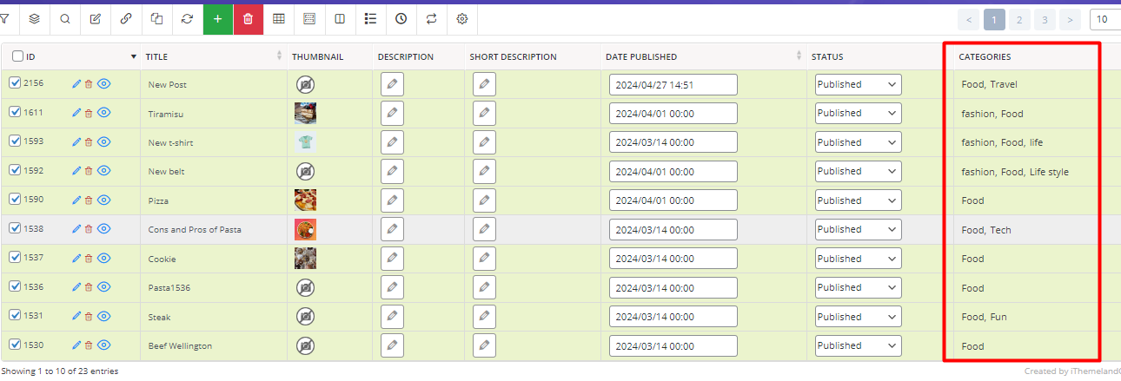Click the bulleted list toolbar icon
The height and width of the screenshot is (381, 1121).
tap(370, 18)
